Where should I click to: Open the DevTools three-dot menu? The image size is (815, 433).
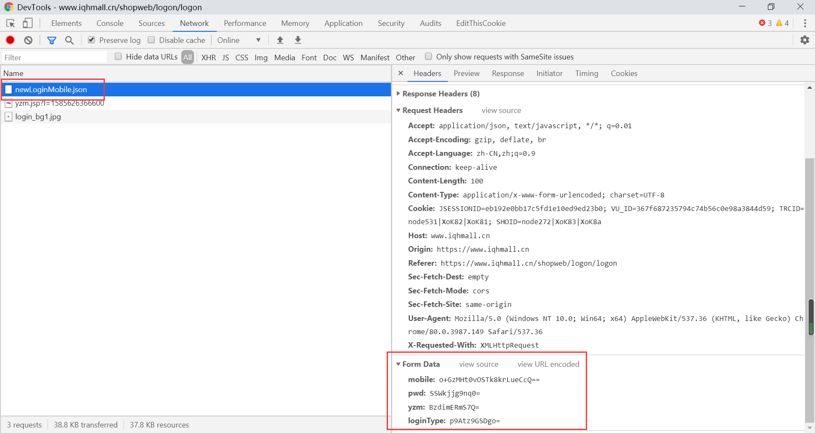(x=805, y=23)
